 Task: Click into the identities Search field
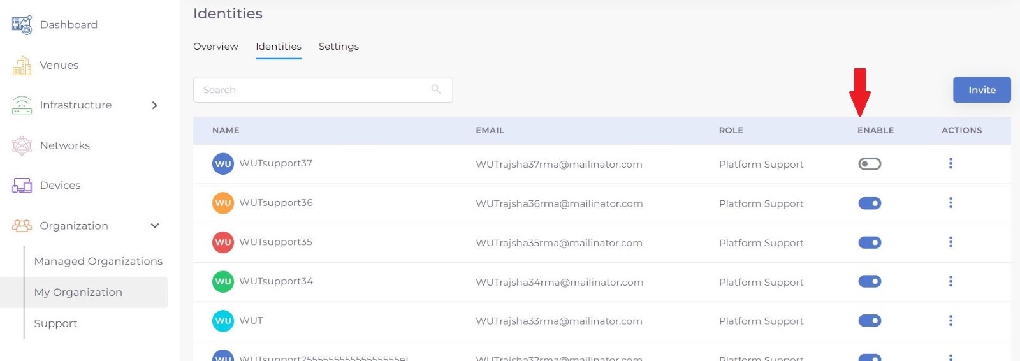[312, 90]
